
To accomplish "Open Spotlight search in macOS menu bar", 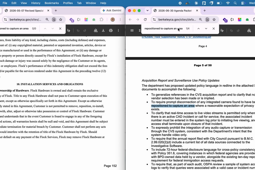I will click(235, 3).
